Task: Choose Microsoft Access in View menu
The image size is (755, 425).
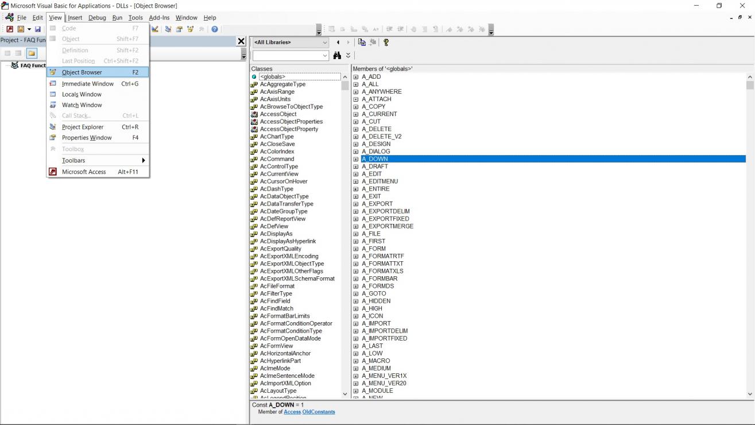Action: 98,172
